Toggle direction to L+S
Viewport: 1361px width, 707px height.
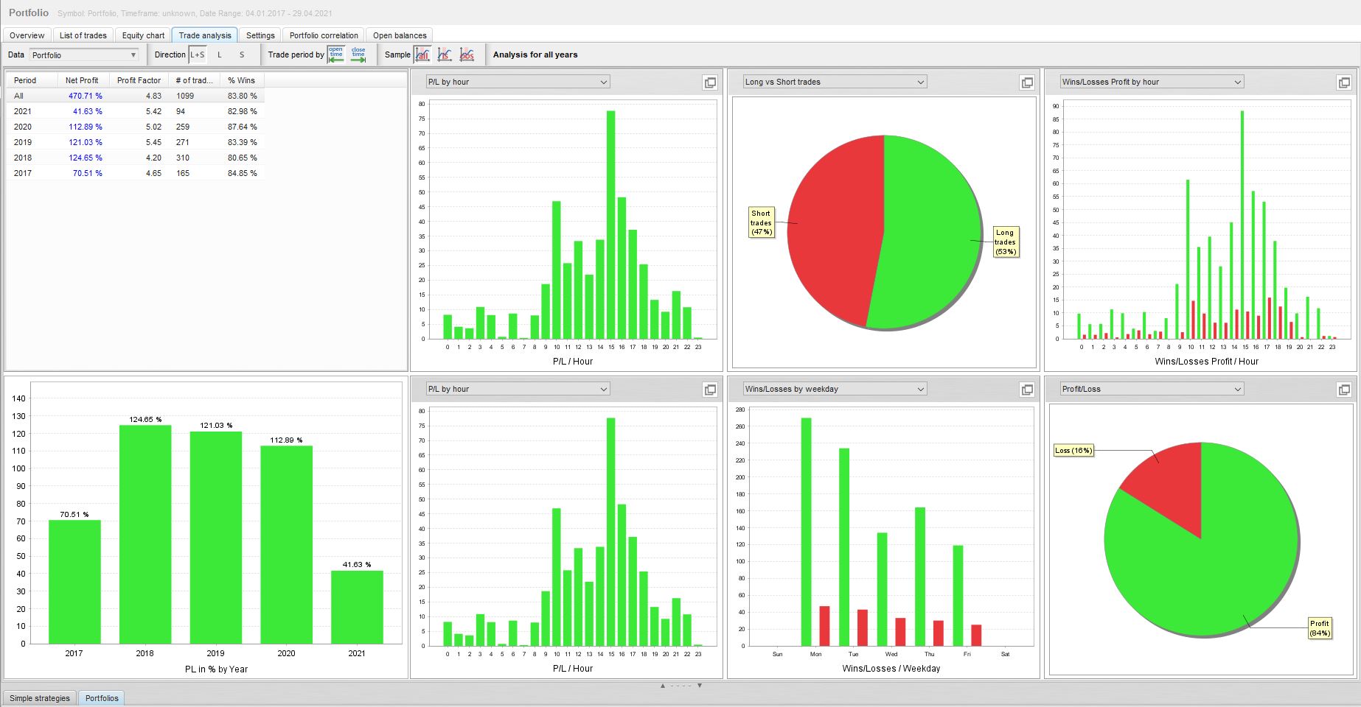pyautogui.click(x=198, y=54)
